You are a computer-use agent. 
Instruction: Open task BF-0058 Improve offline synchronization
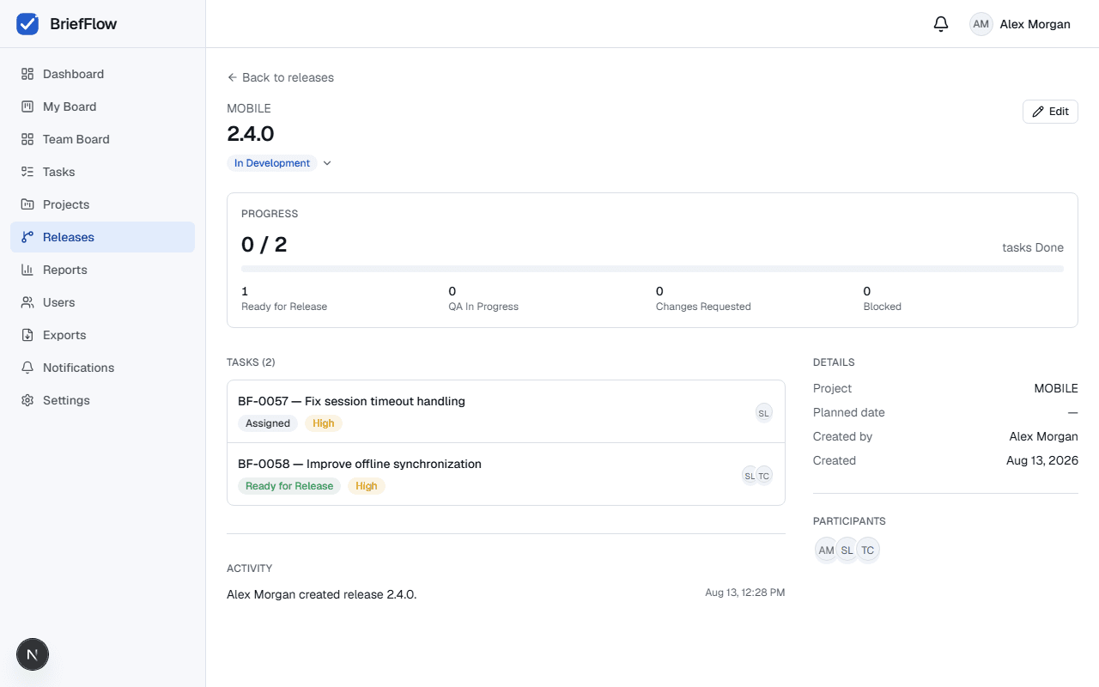coord(506,474)
